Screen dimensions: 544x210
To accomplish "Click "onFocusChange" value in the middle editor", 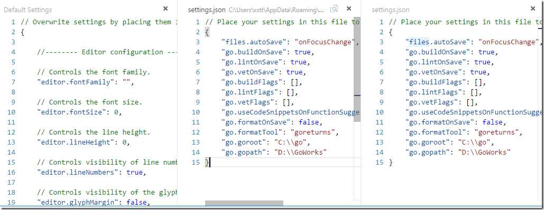I will 325,42.
